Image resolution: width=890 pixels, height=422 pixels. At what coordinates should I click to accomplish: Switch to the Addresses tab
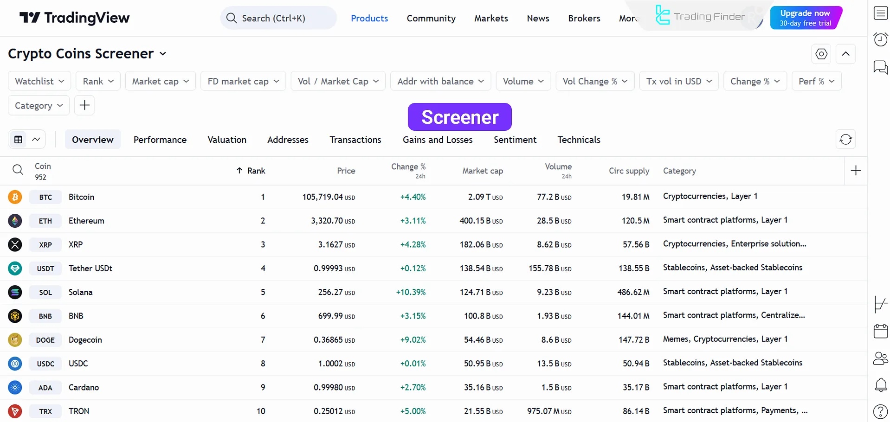pyautogui.click(x=288, y=140)
